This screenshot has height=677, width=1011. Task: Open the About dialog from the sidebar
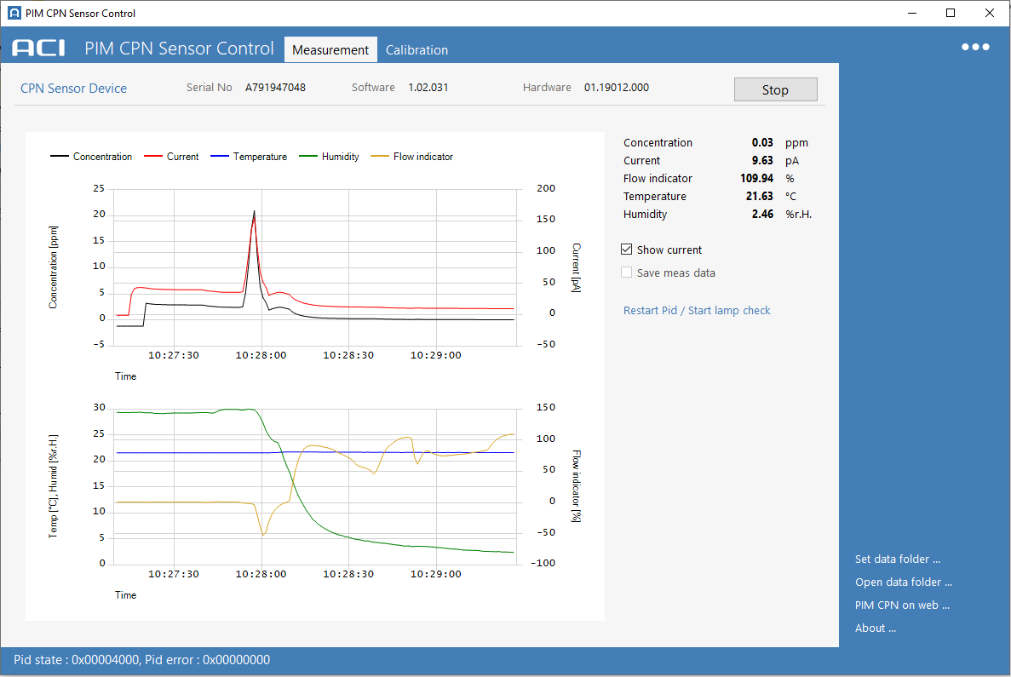[875, 628]
